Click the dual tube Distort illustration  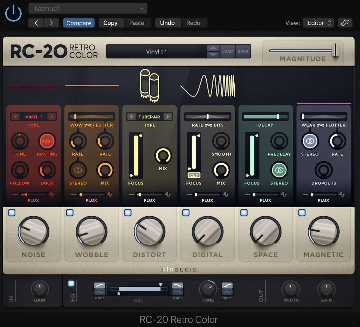(x=149, y=85)
